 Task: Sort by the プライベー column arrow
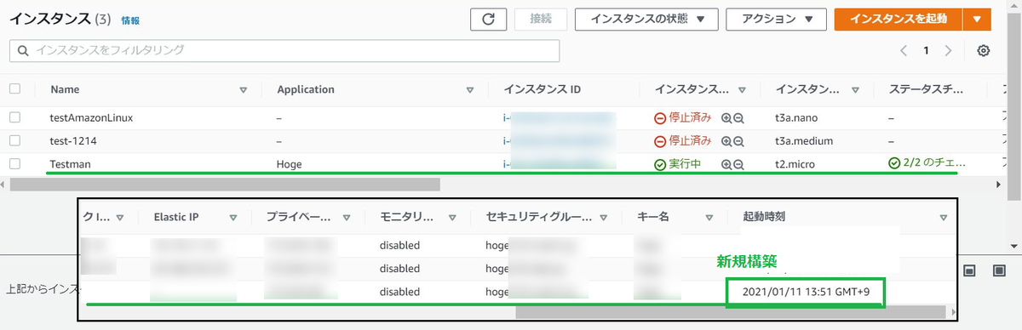(347, 218)
